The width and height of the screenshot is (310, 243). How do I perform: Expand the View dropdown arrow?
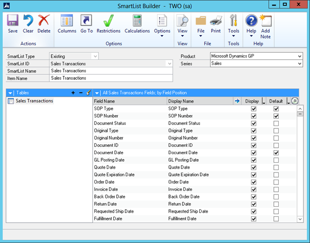pyautogui.click(x=182, y=36)
